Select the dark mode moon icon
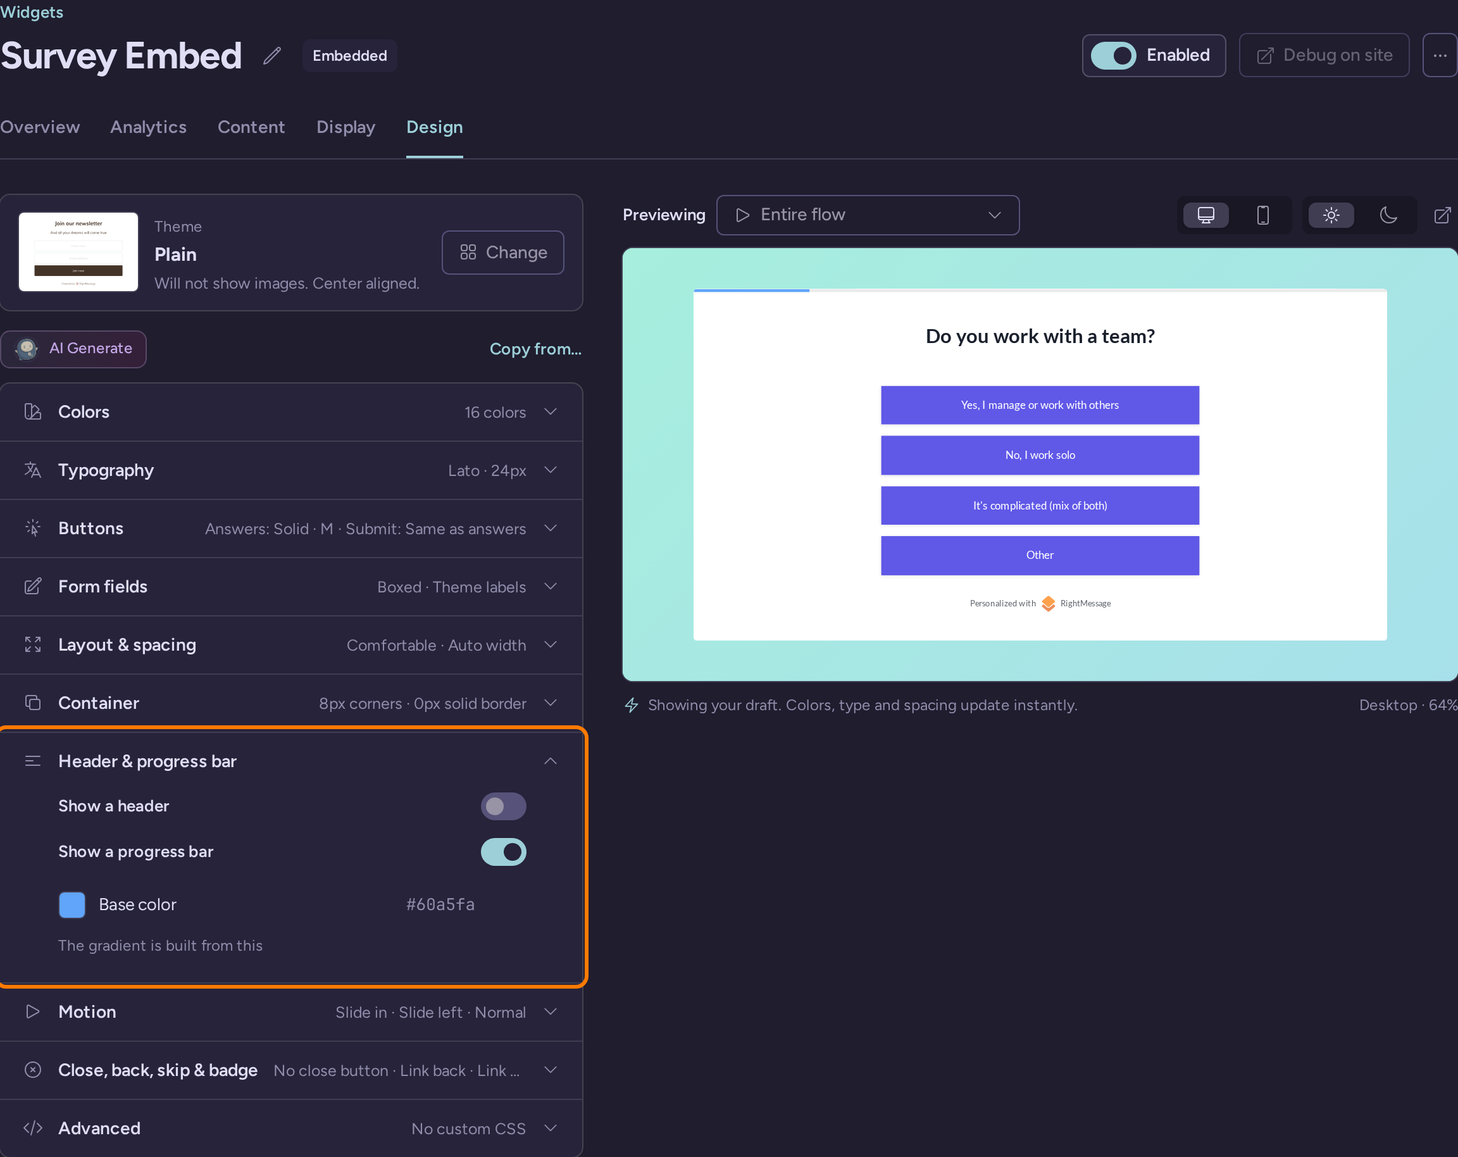The width and height of the screenshot is (1458, 1157). click(x=1388, y=215)
